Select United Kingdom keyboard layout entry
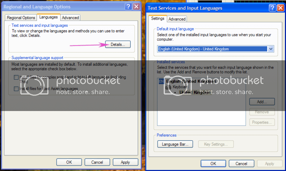The height and width of the screenshot is (171, 286). click(x=195, y=92)
